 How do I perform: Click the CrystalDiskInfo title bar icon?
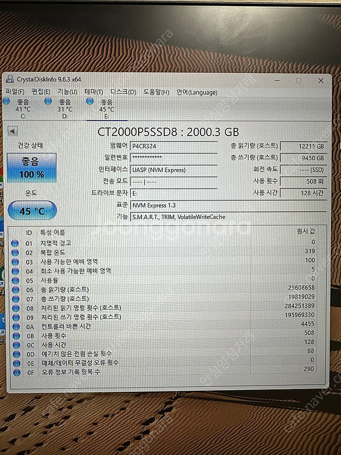tap(10, 79)
